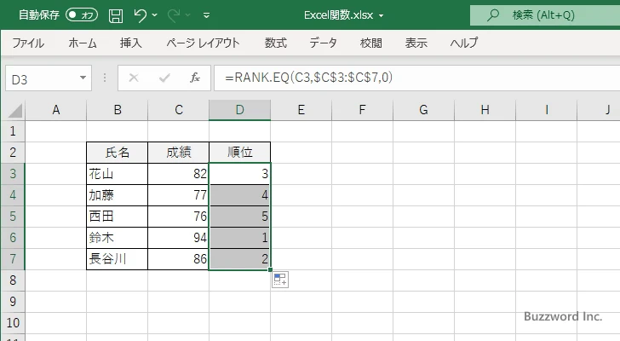The height and width of the screenshot is (341, 620).
Task: Click rank cell D6 showing 1
Action: point(239,238)
